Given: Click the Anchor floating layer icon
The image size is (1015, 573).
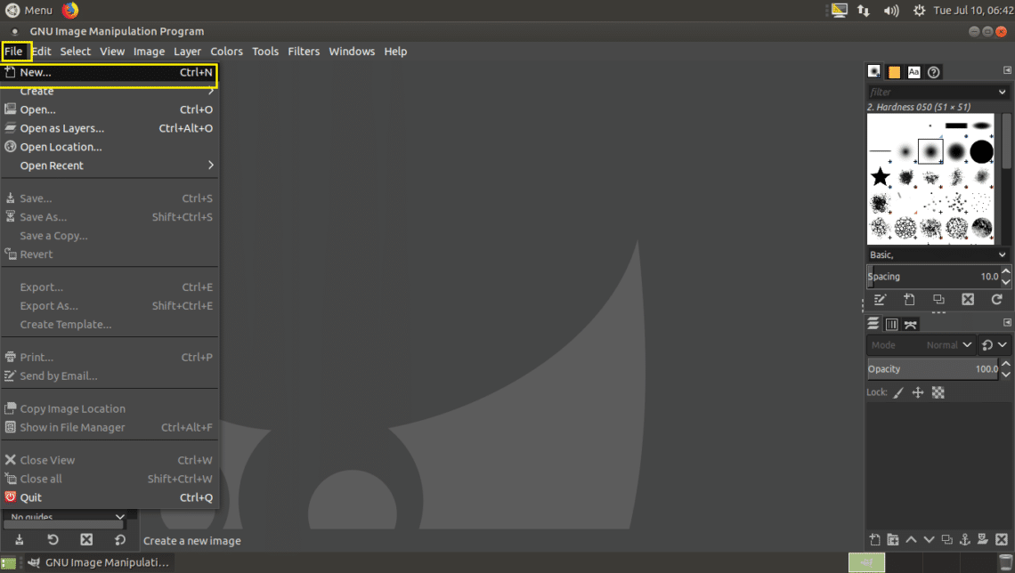Looking at the screenshot, I should [x=965, y=539].
